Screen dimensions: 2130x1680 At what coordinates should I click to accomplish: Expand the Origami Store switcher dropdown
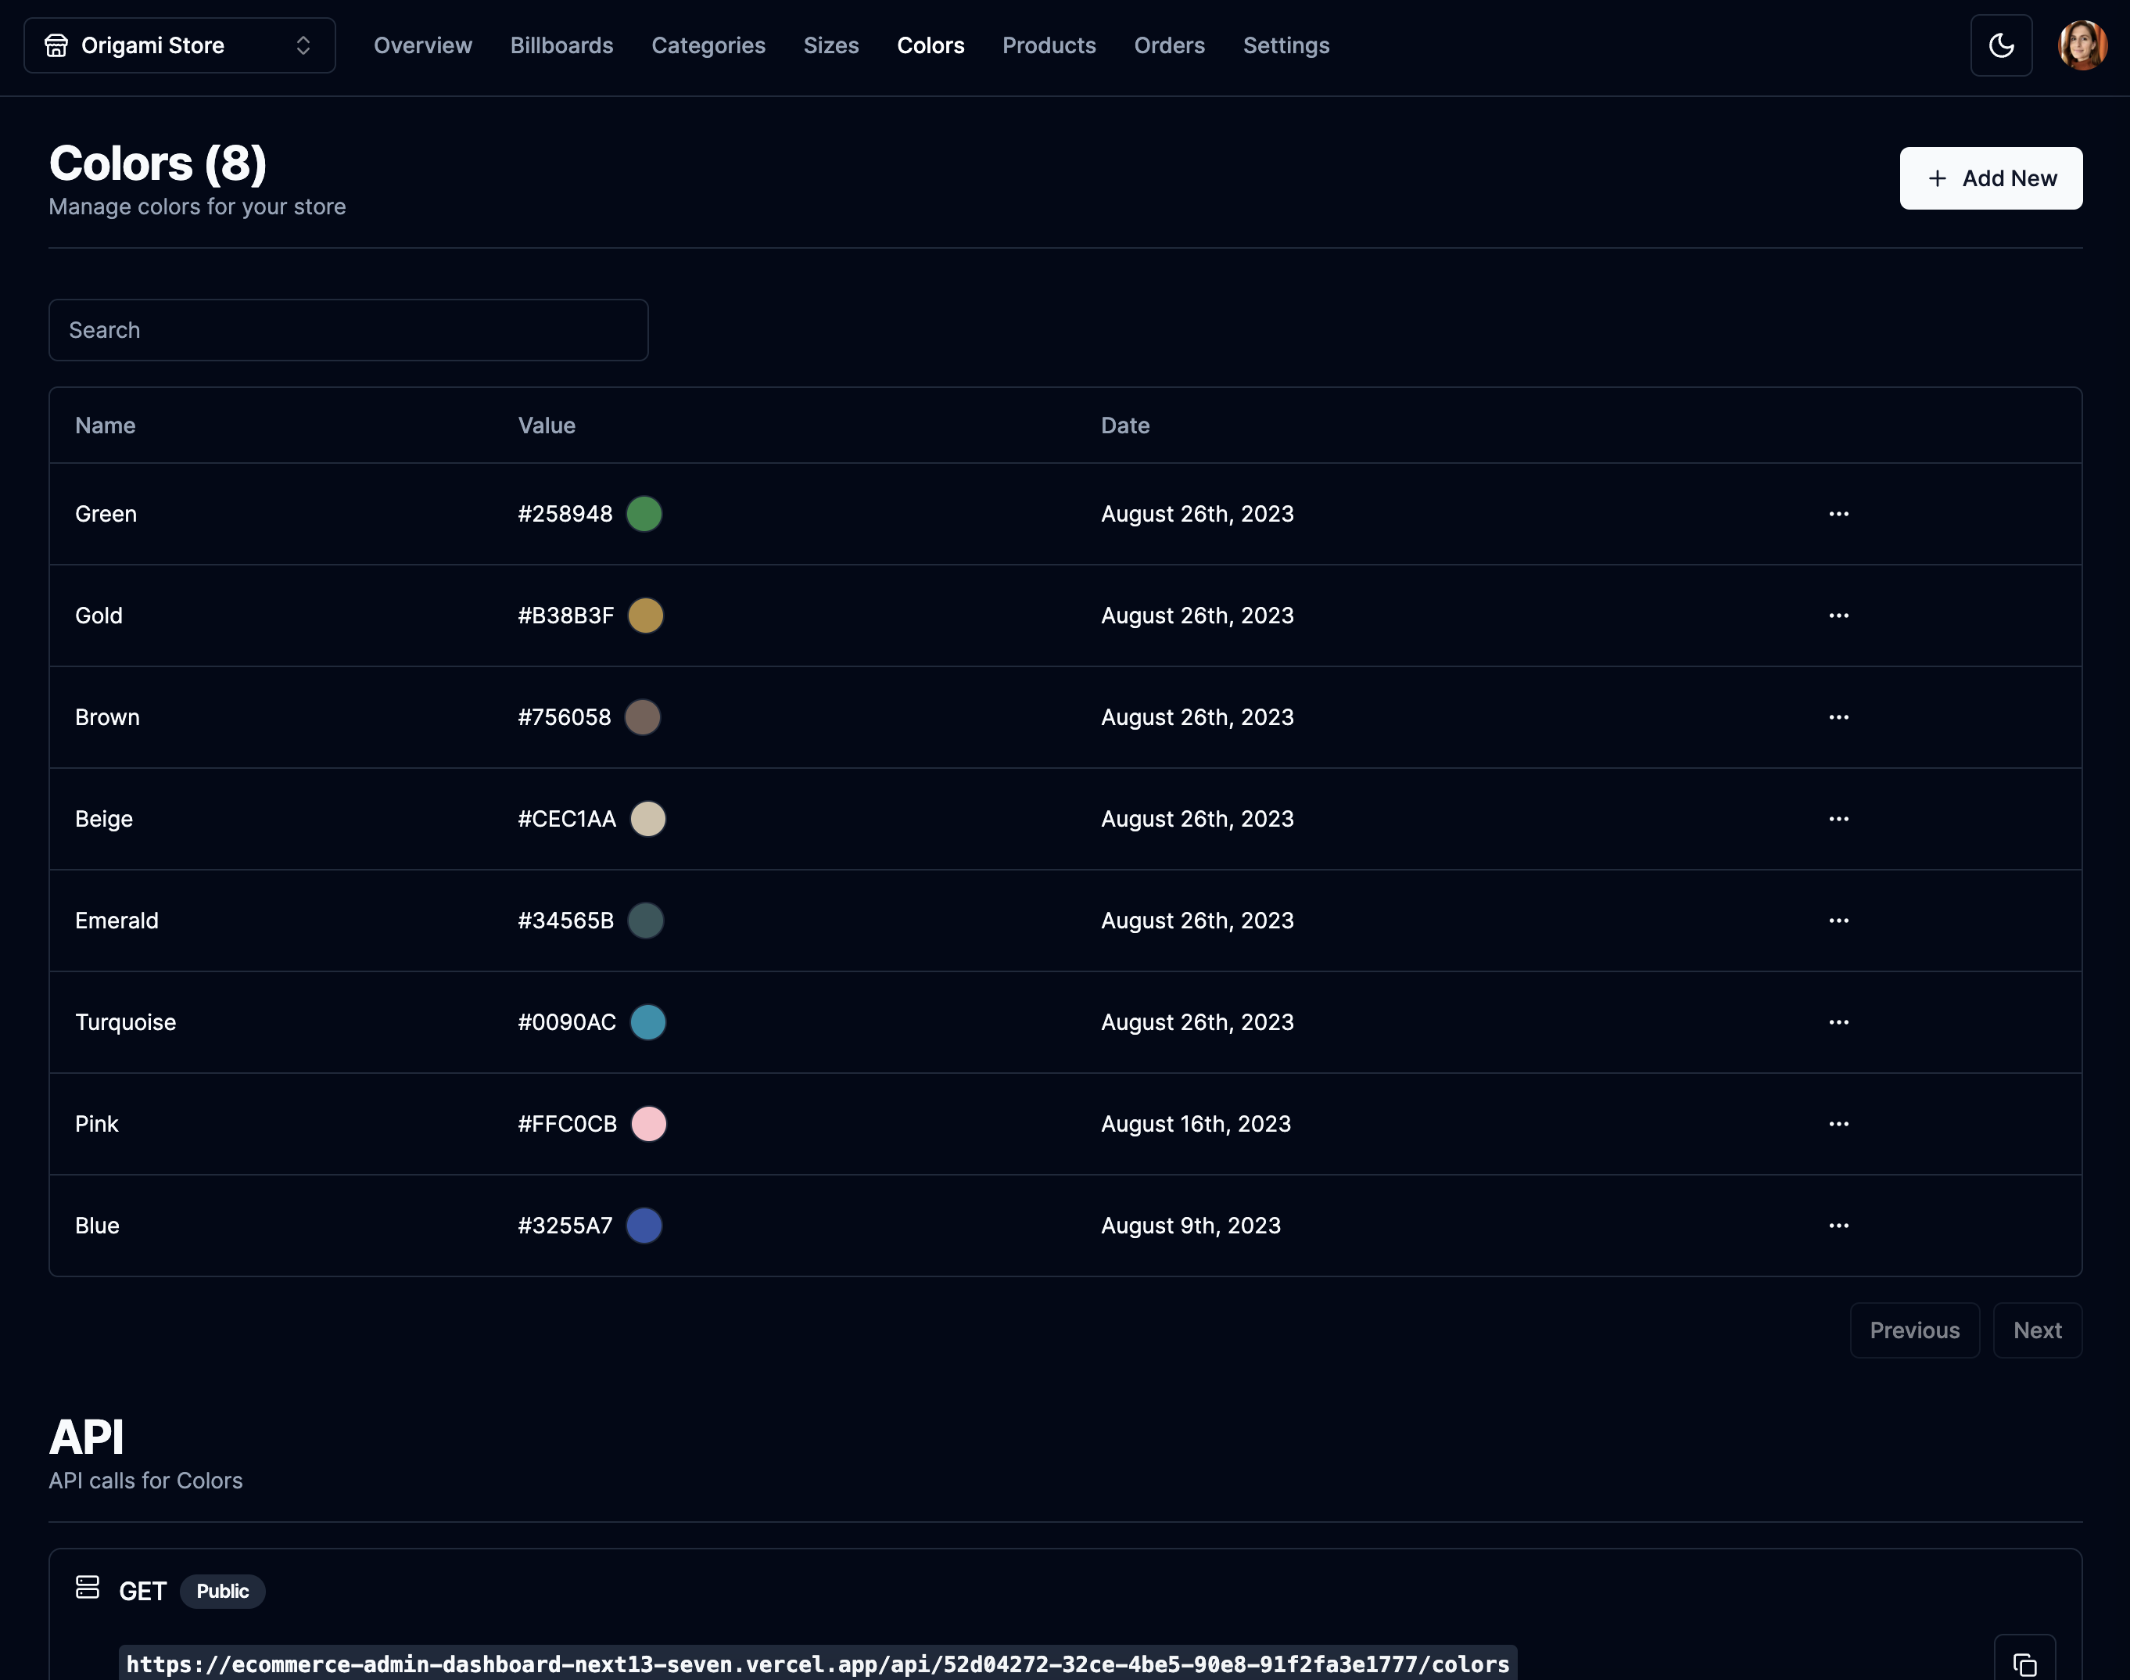180,45
